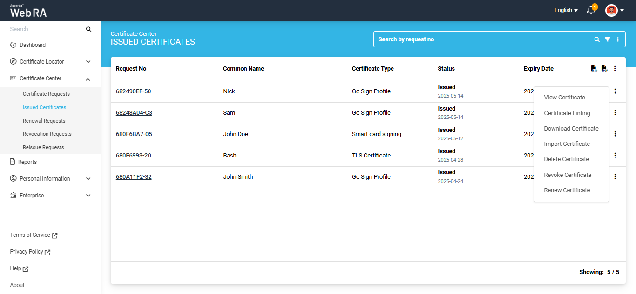Export table as PDF file icon
This screenshot has height=294, width=636.
click(x=604, y=69)
